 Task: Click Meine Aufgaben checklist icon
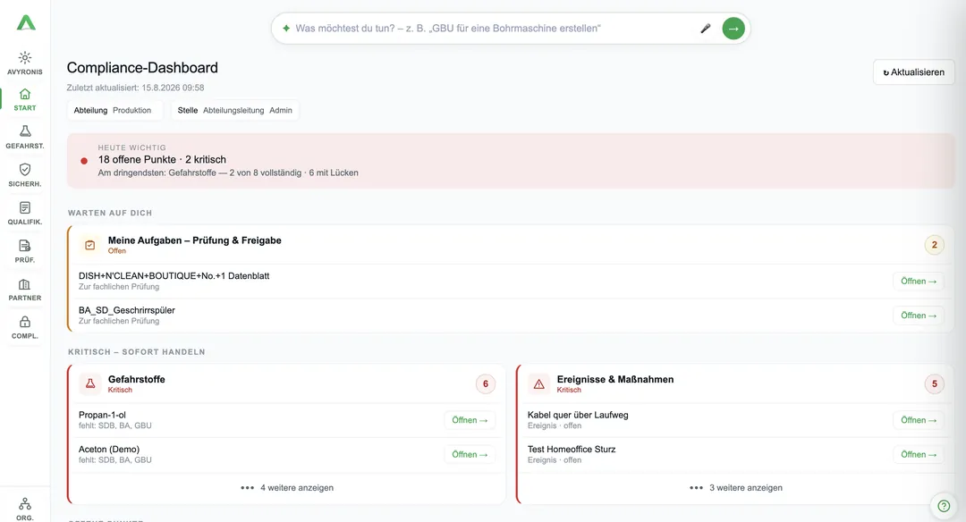point(90,245)
